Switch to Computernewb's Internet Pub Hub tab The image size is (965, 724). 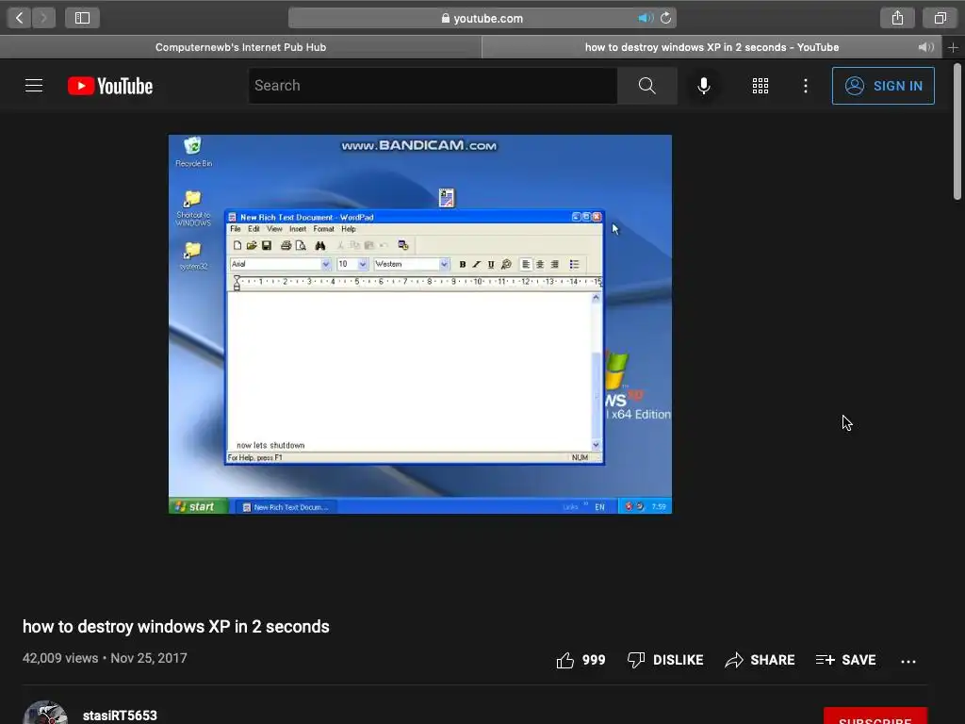(x=240, y=47)
